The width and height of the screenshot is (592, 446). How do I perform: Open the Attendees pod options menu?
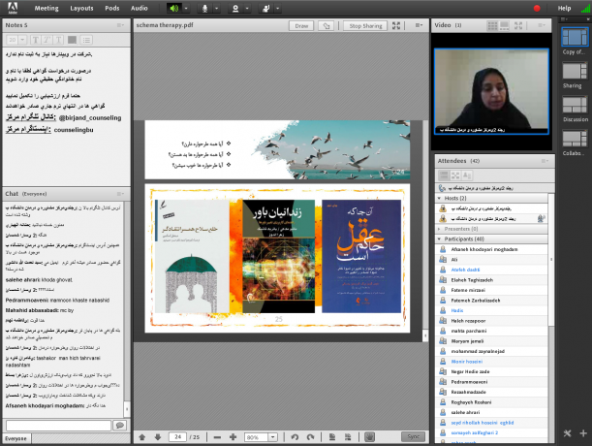(x=545, y=161)
